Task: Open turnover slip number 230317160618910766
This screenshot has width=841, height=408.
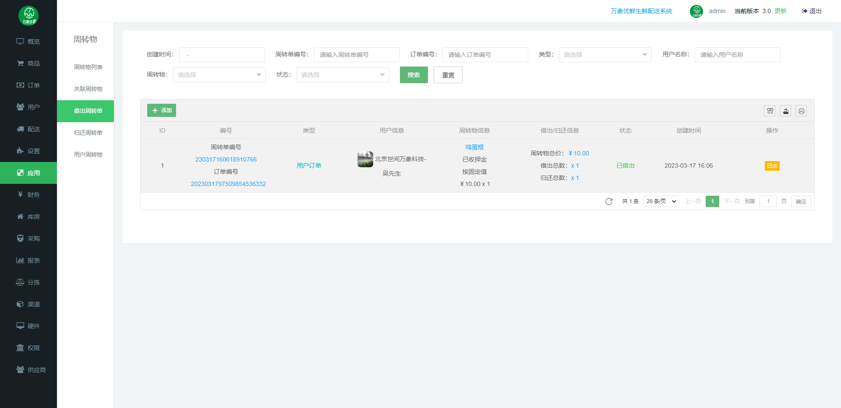Action: tap(226, 159)
